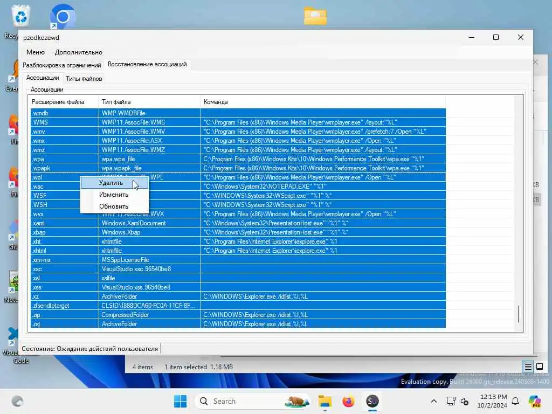
Task: Select the .xz extension cell
Action: 65,296
